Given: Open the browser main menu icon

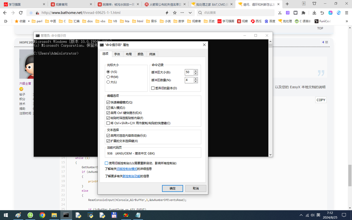Looking at the screenshot, I should point(346,13).
